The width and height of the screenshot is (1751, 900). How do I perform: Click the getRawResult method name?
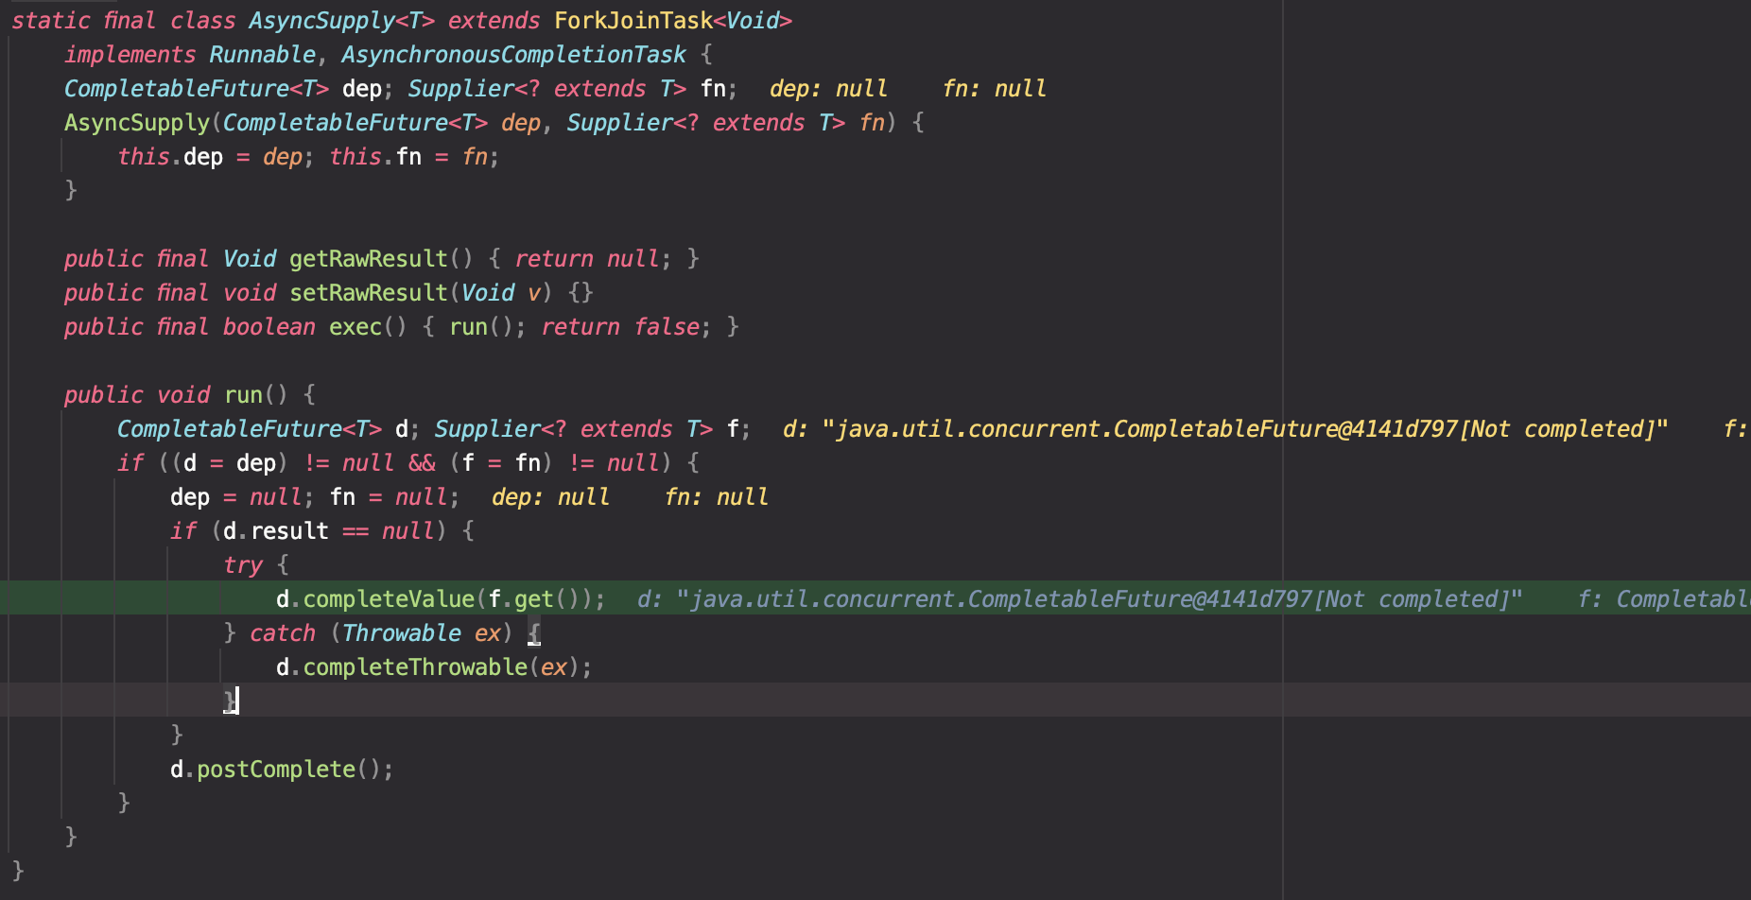(x=368, y=259)
